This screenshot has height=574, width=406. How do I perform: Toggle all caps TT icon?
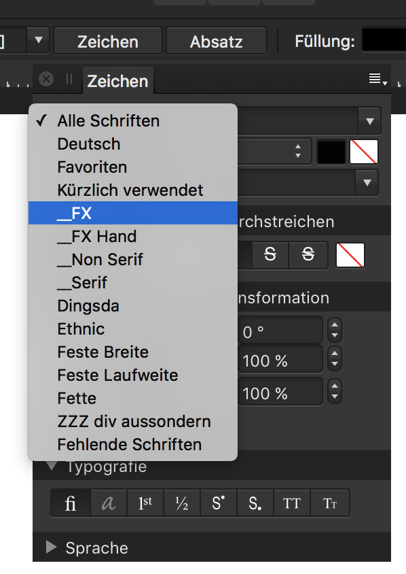(291, 503)
